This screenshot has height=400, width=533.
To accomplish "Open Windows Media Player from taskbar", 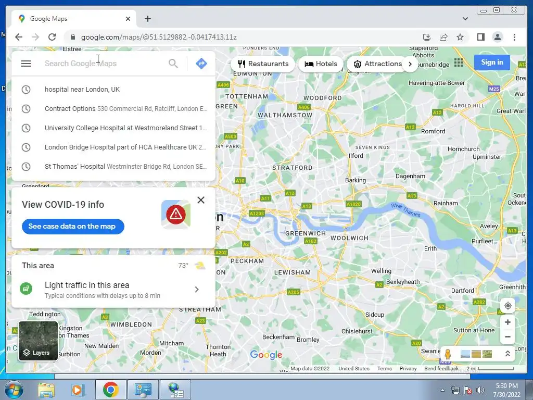I will [77, 390].
